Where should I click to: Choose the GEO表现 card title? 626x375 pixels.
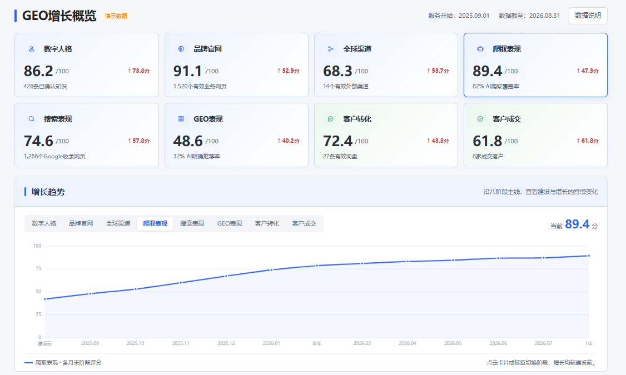(208, 119)
